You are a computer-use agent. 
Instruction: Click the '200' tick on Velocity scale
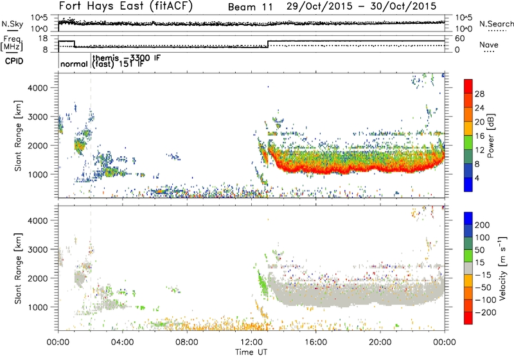483,225
